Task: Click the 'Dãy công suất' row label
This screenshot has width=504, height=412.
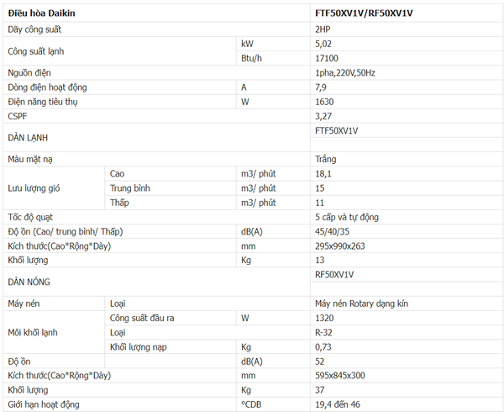Action: coord(34,29)
